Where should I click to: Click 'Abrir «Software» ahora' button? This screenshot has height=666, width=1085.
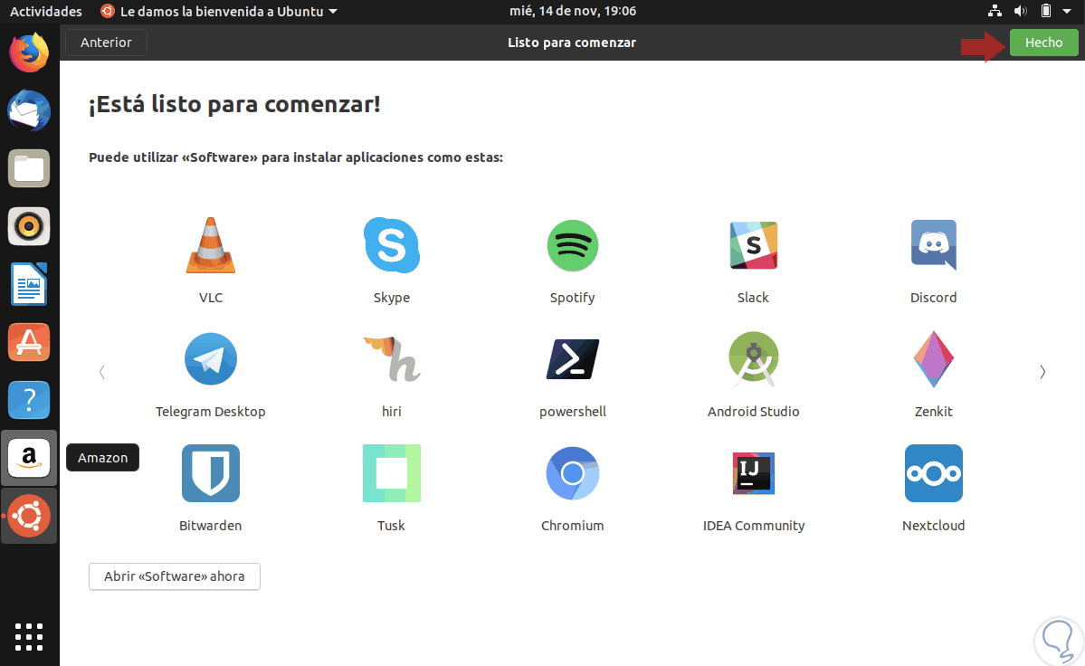[175, 576]
